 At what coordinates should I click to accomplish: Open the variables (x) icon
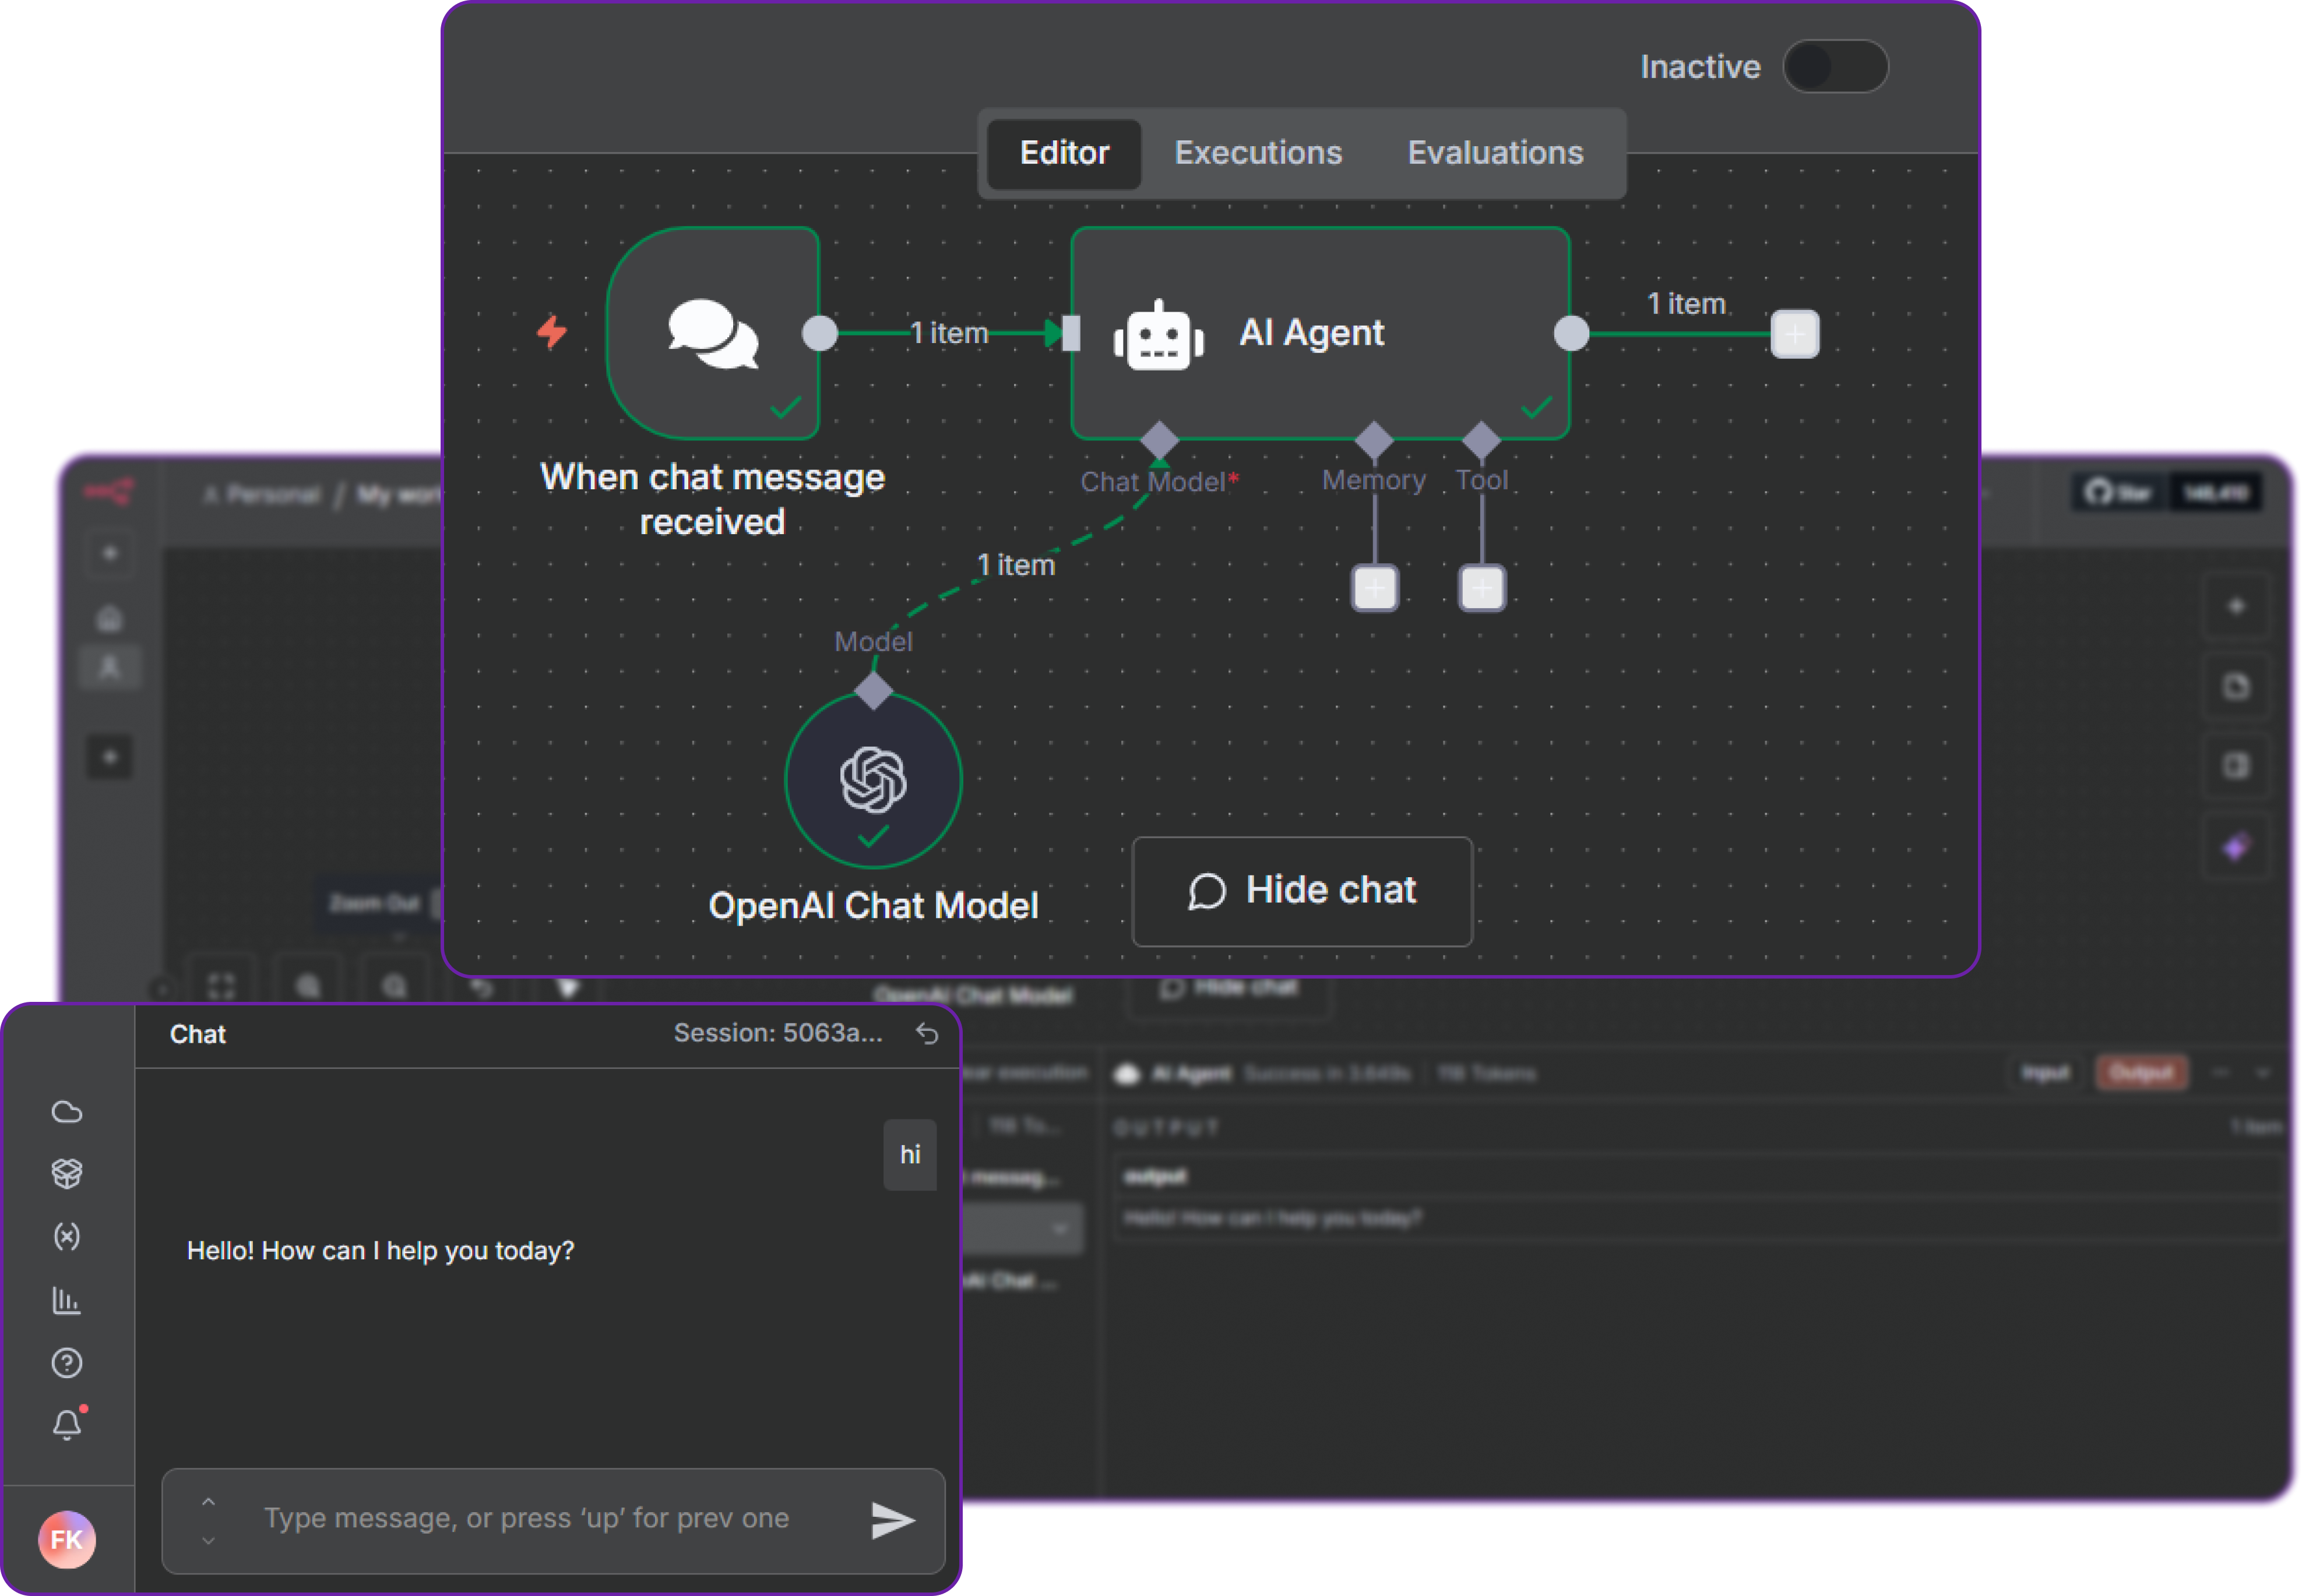point(66,1236)
